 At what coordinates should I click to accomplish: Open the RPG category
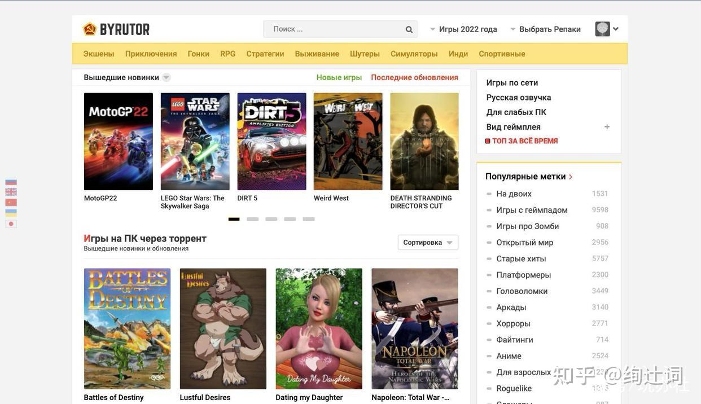[x=228, y=54]
